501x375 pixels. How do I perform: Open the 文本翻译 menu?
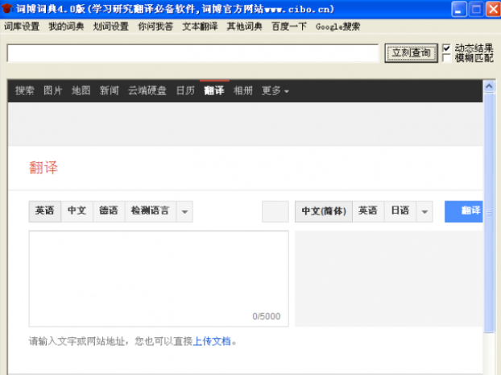coord(200,27)
